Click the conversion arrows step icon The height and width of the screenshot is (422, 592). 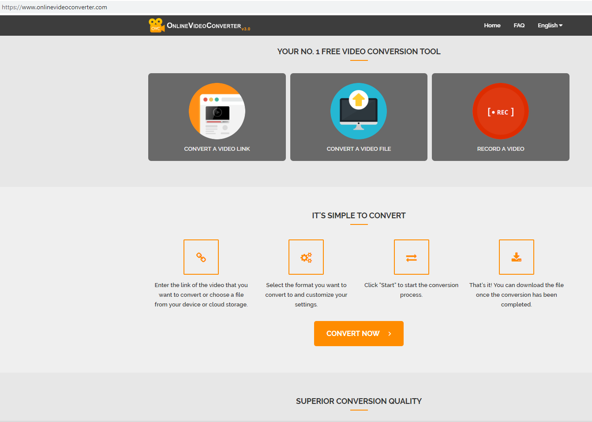click(x=412, y=257)
